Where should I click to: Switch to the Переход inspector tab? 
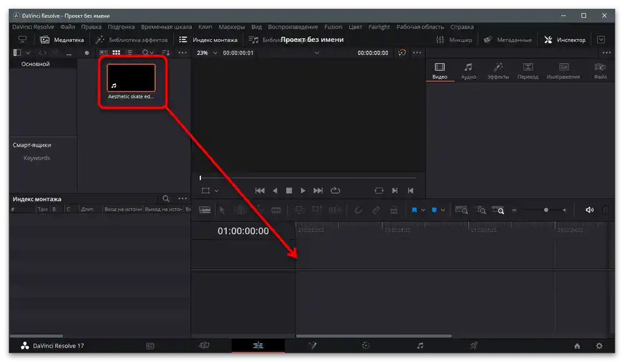[528, 71]
